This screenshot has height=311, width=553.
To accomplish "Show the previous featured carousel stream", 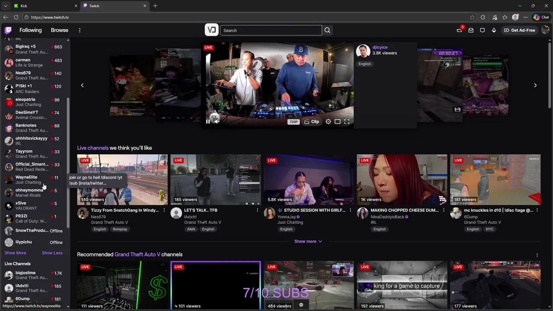I will click(82, 86).
